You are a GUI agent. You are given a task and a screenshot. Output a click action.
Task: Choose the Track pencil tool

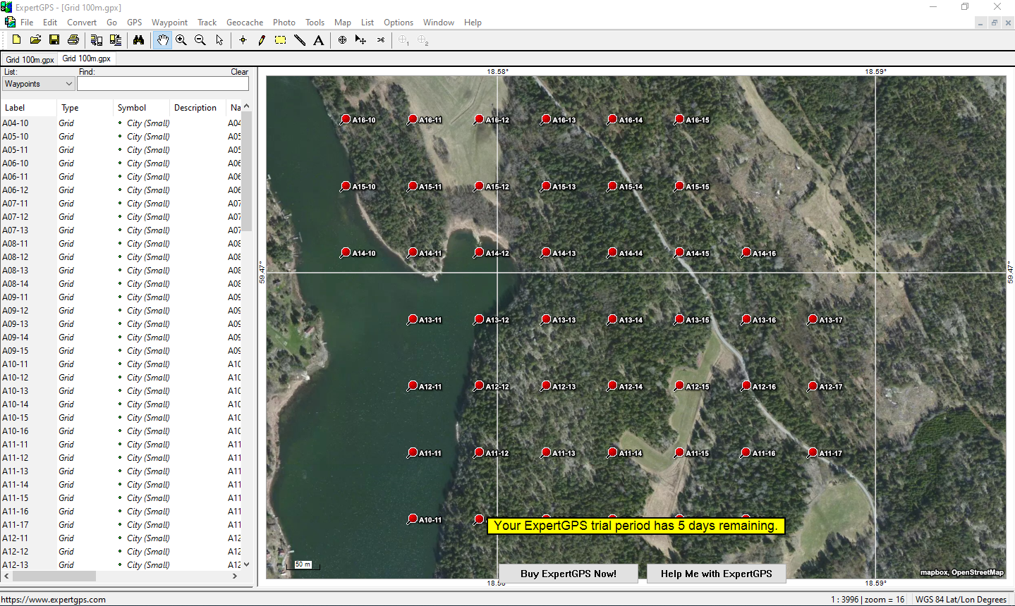(x=262, y=40)
